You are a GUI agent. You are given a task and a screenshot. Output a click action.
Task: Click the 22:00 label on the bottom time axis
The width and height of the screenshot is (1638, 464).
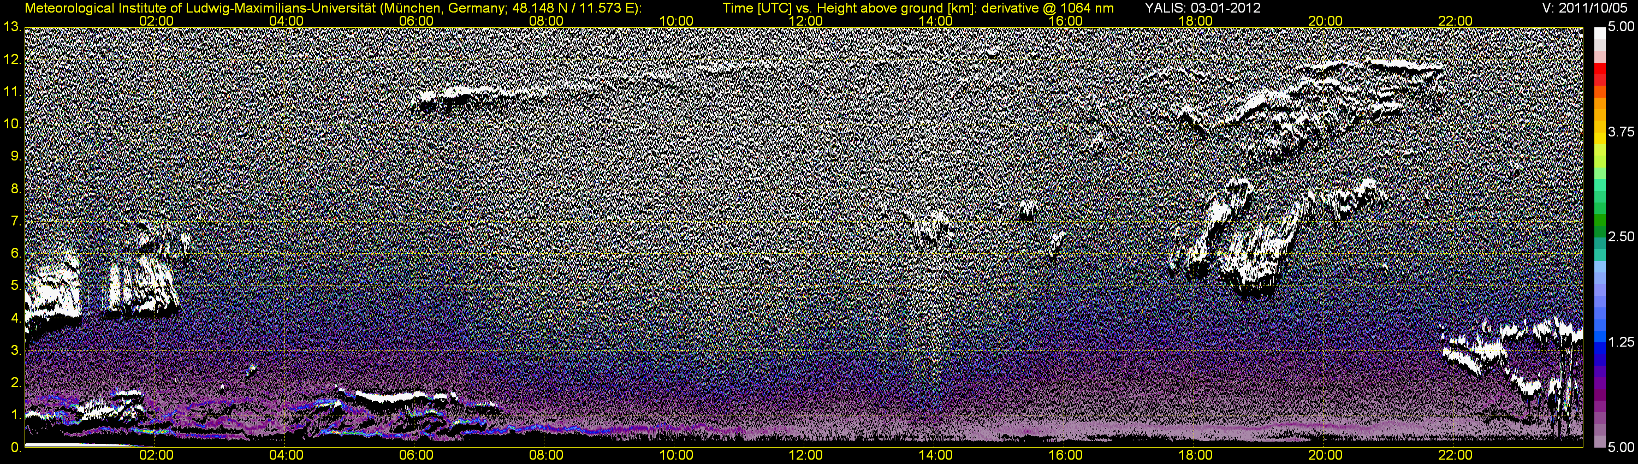click(x=1455, y=455)
